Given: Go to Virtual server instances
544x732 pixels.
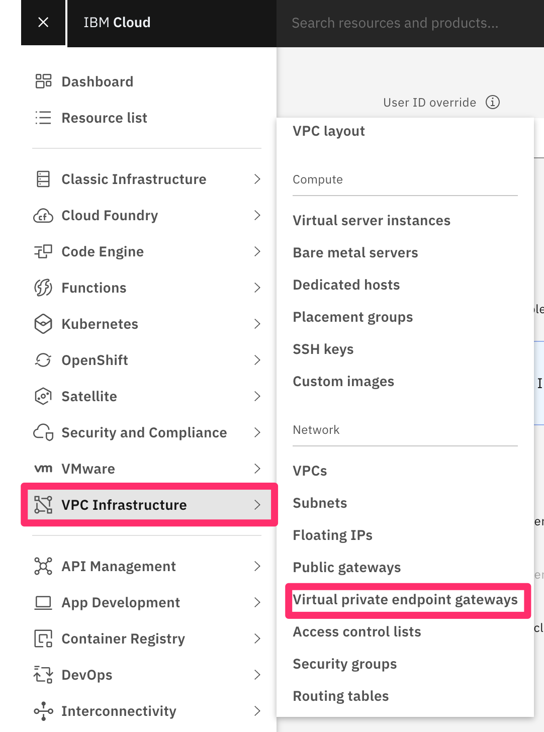Looking at the screenshot, I should pos(372,221).
